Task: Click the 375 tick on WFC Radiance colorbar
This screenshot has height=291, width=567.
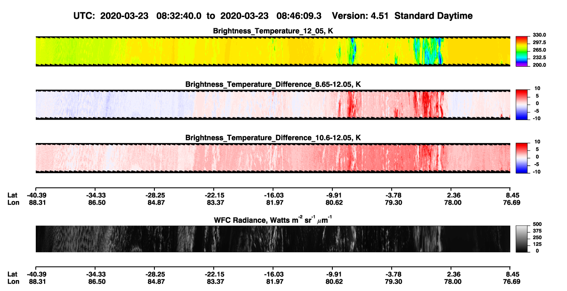Action: click(x=537, y=230)
